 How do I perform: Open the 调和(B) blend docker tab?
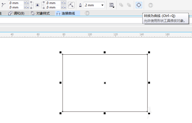17,13
